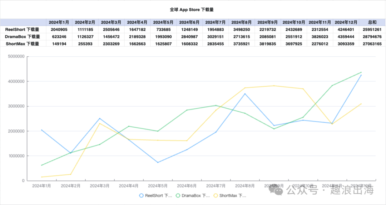Select cell with value 255393
Viewport: 386px width, 205px height.
(85, 44)
